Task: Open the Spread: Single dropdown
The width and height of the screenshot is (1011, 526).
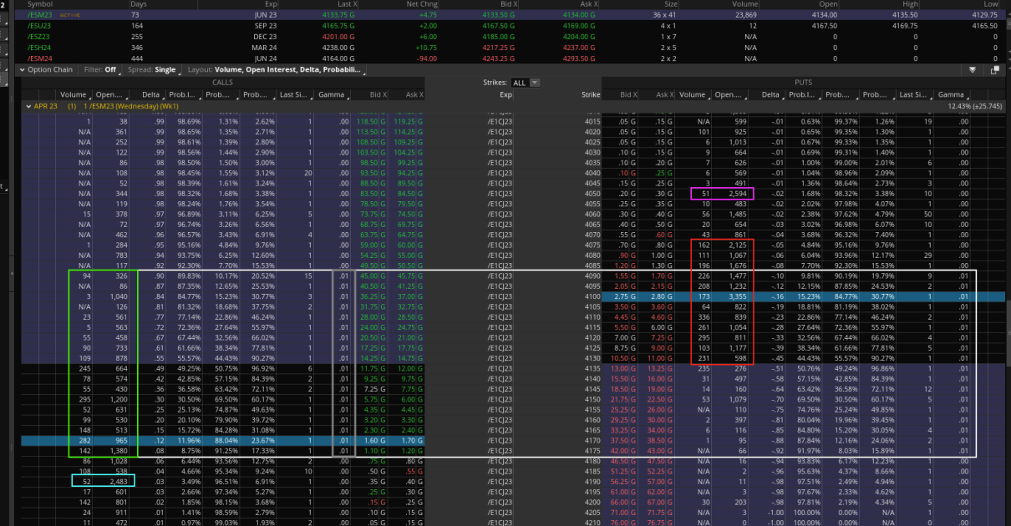Action: click(153, 70)
